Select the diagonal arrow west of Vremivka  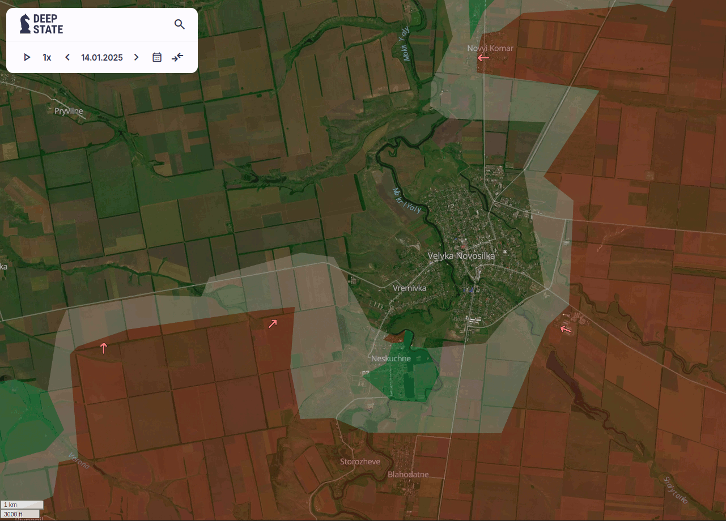[273, 324]
